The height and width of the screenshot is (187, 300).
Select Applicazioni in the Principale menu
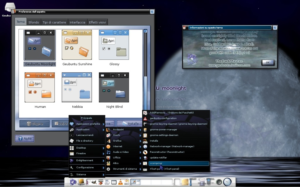(x=87, y=129)
